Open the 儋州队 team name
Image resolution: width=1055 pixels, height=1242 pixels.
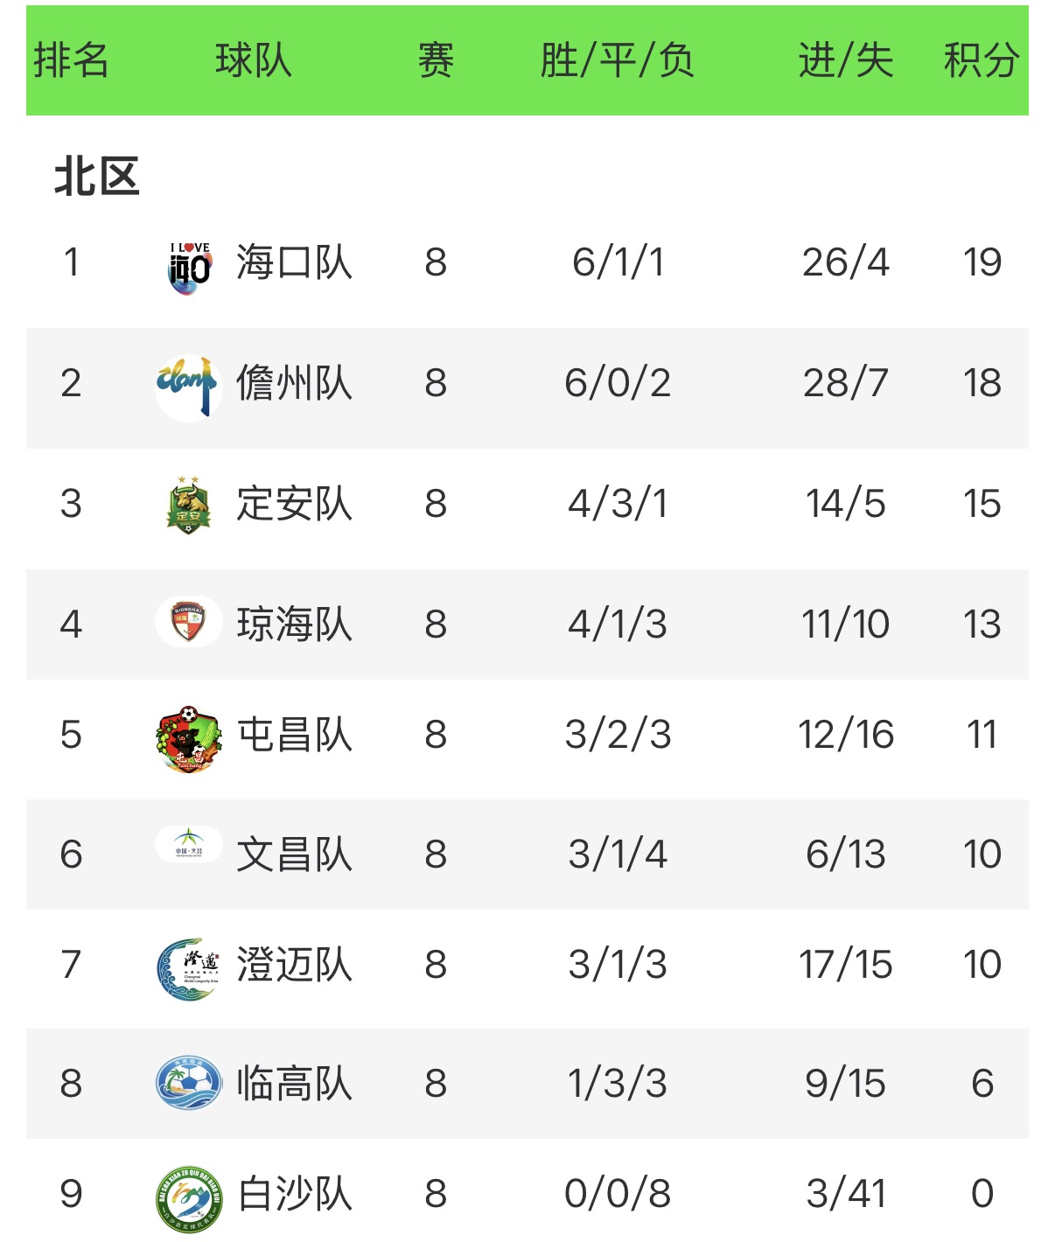294,383
